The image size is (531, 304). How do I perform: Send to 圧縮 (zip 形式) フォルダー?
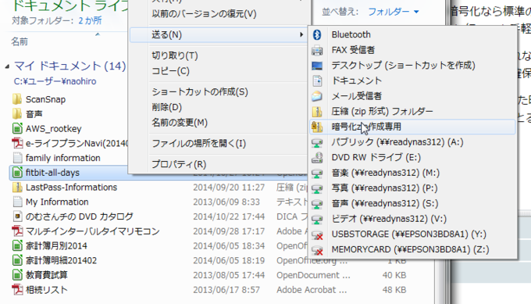[x=412, y=112]
